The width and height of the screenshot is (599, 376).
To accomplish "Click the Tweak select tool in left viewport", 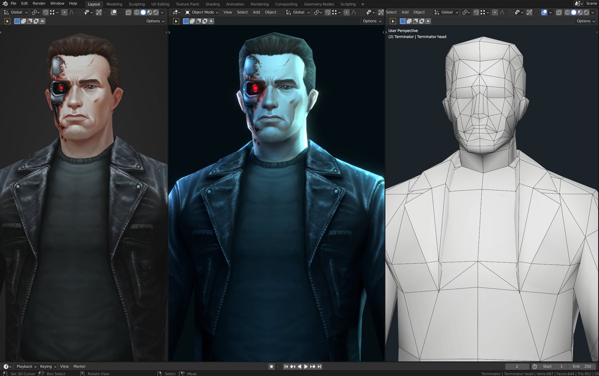I will 7,21.
